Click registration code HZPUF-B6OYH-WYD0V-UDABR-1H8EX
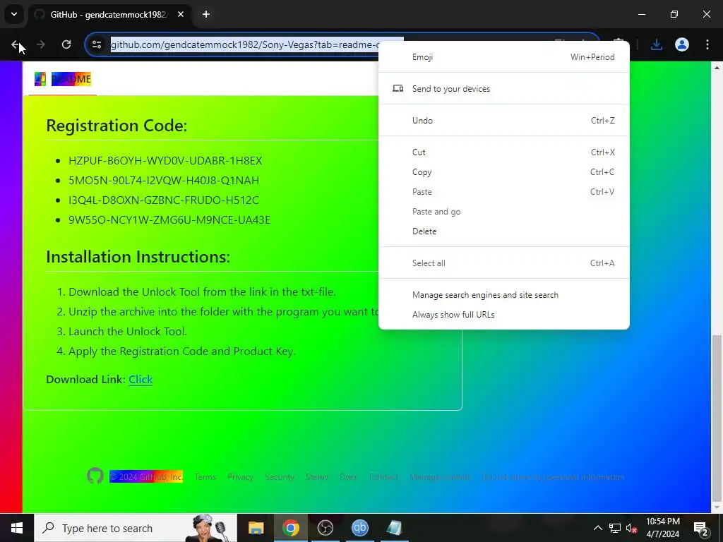This screenshot has height=542, width=723. pyautogui.click(x=165, y=161)
